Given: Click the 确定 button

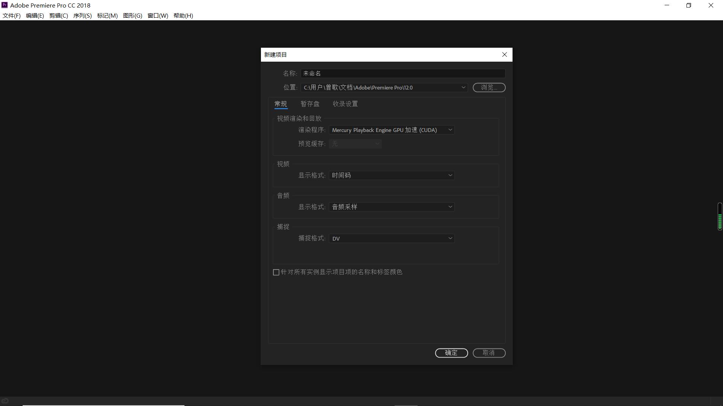Looking at the screenshot, I should pyautogui.click(x=451, y=353).
